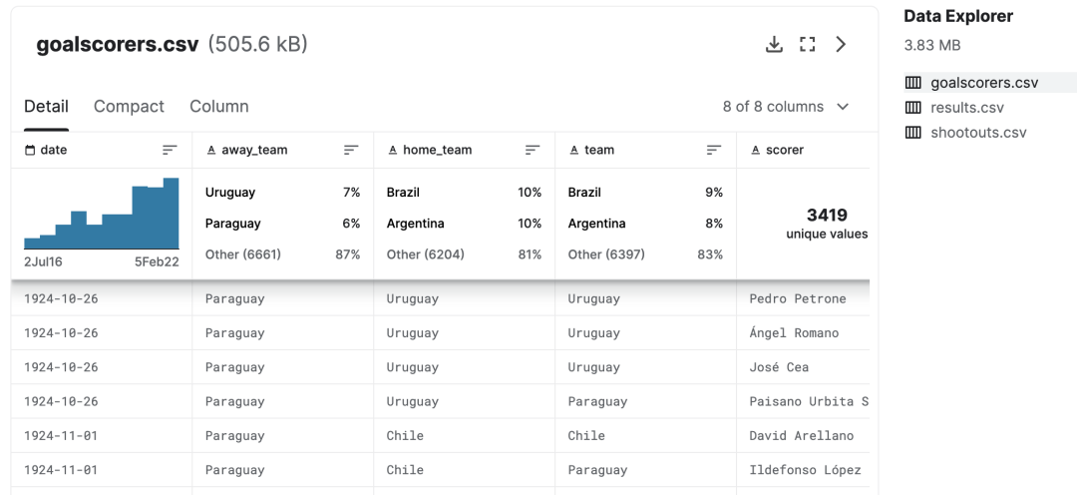Open sort options for team column
Image resolution: width=1077 pixels, height=495 pixels.
[x=714, y=150]
